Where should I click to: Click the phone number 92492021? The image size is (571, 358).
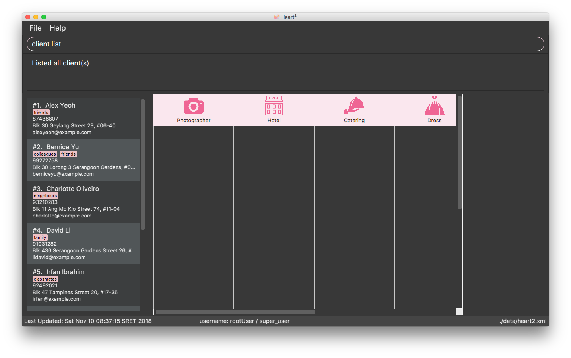coord(45,285)
